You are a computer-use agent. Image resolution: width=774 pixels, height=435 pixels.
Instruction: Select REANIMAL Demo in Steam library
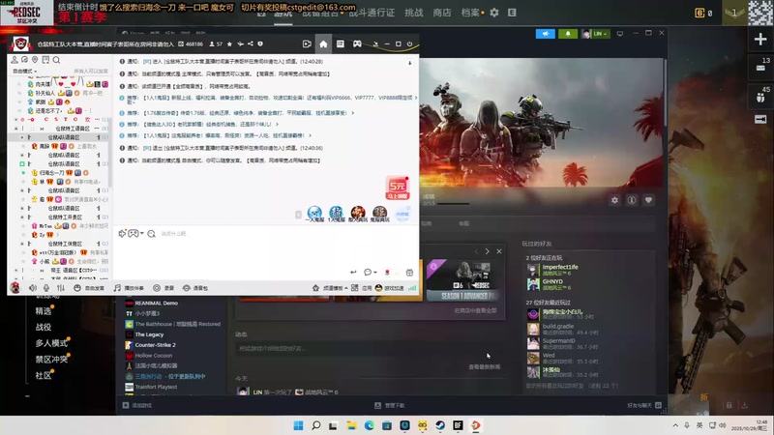(x=156, y=303)
